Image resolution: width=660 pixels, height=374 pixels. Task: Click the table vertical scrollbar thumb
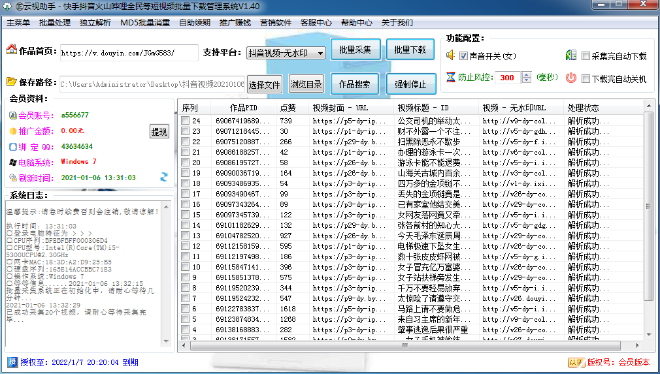pyautogui.click(x=650, y=206)
